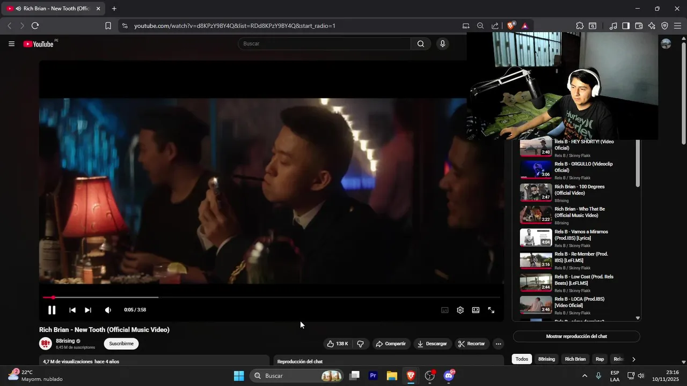Viewport: 687px width, 386px height.
Task: Open Discord from the taskbar
Action: [449, 376]
